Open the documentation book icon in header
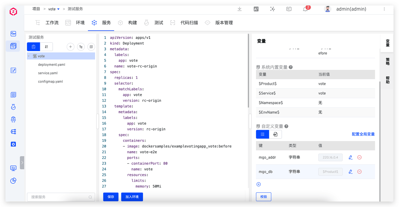This screenshot has height=207, width=399. coord(289,9)
